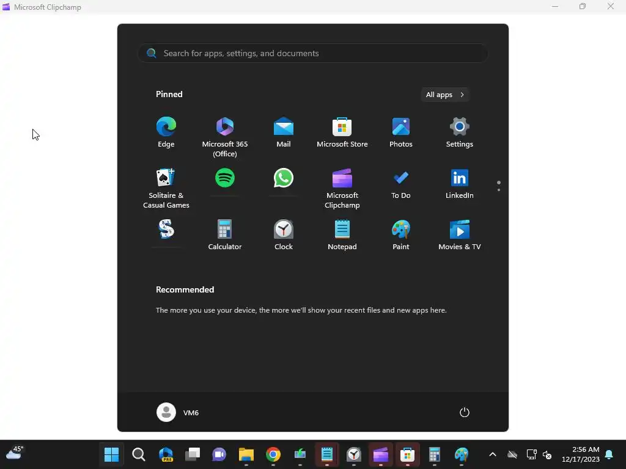Launch Microsoft 365 (Office) pinned app
The height and width of the screenshot is (469, 626).
click(x=225, y=137)
